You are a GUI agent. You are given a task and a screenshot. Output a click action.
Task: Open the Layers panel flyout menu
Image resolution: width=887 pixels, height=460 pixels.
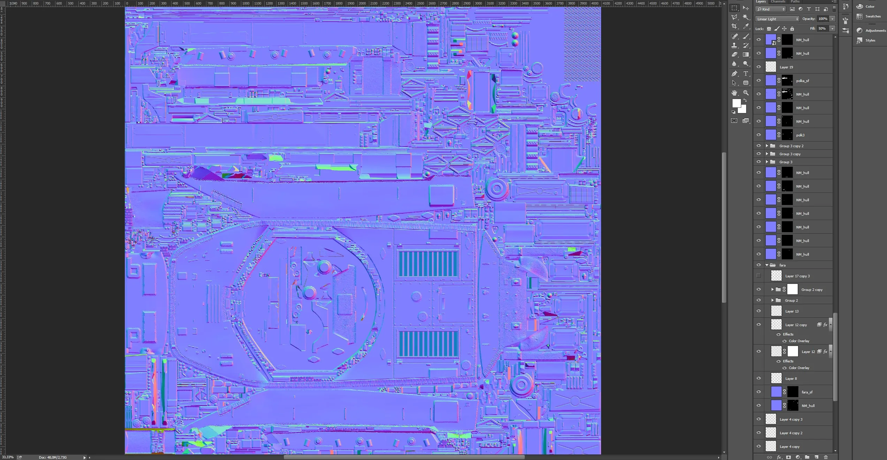coord(834,1)
